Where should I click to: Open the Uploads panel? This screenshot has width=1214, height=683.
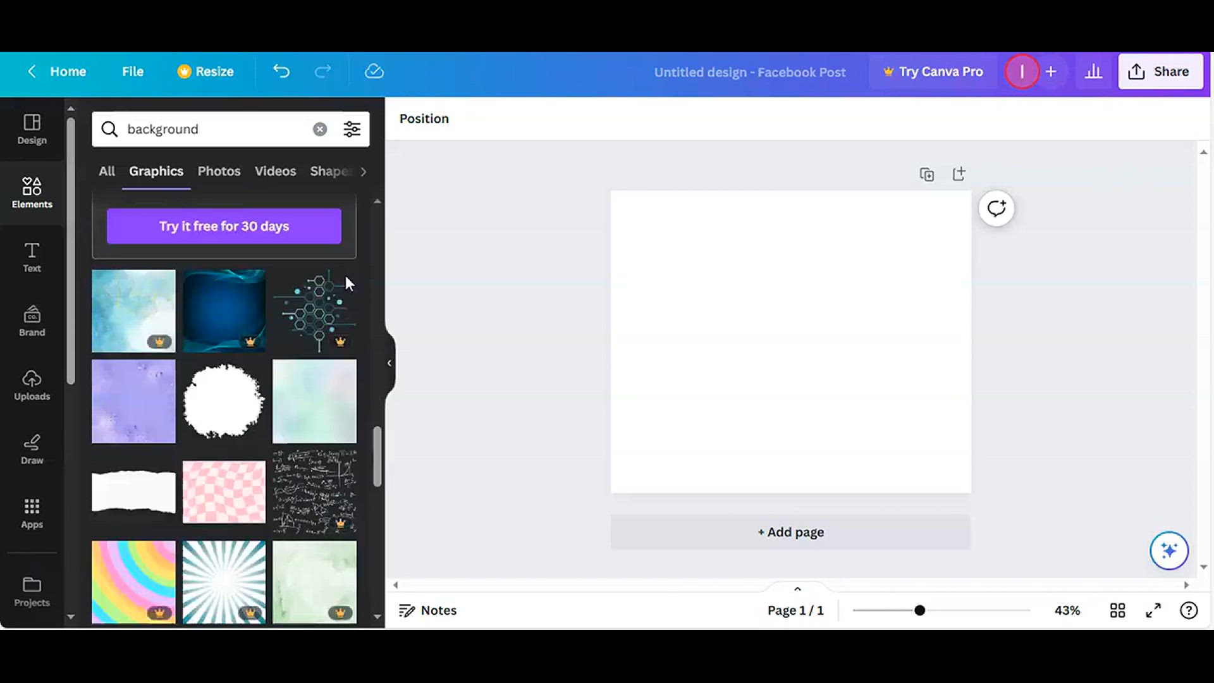tap(32, 385)
